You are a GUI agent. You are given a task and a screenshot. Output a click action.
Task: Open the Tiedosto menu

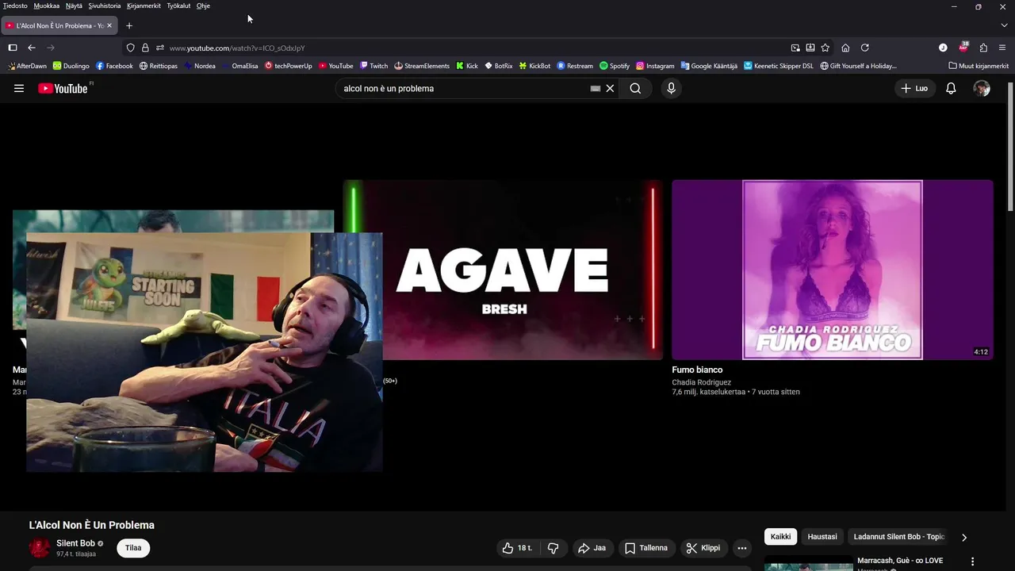[x=15, y=6]
